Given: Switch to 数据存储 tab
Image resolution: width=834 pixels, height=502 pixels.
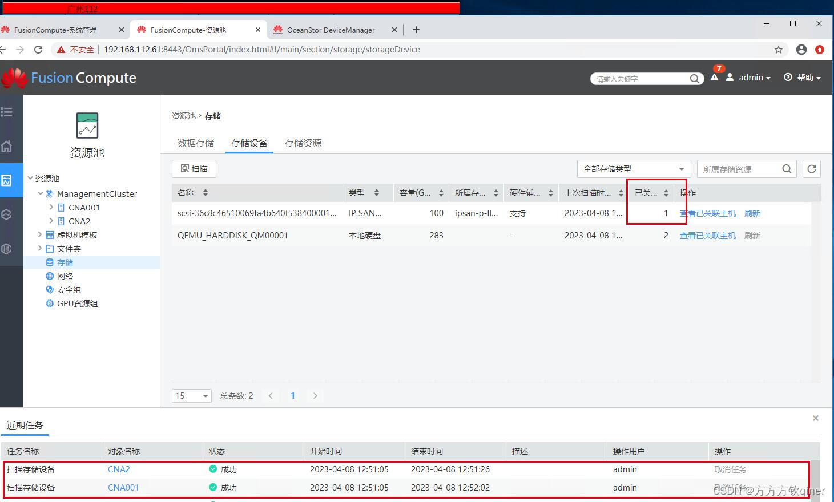Looking at the screenshot, I should (x=196, y=143).
